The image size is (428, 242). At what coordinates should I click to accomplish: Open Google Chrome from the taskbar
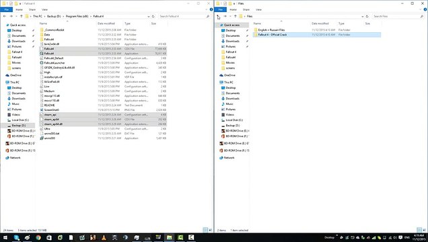click(38, 238)
